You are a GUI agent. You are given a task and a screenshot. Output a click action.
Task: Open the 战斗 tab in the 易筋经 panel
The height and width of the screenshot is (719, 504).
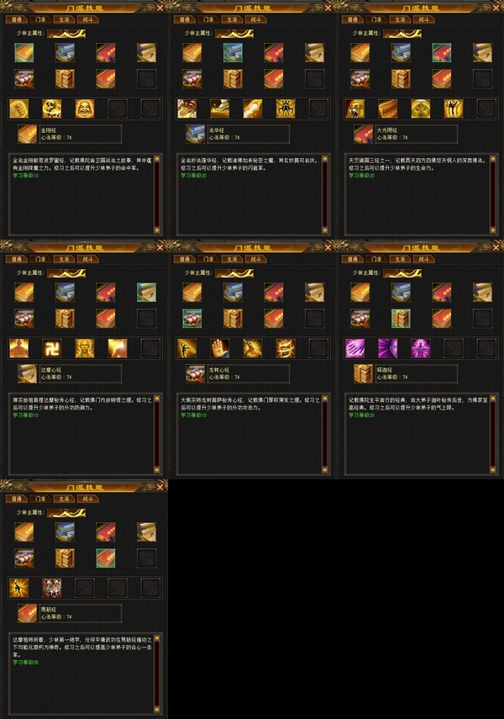point(88,499)
